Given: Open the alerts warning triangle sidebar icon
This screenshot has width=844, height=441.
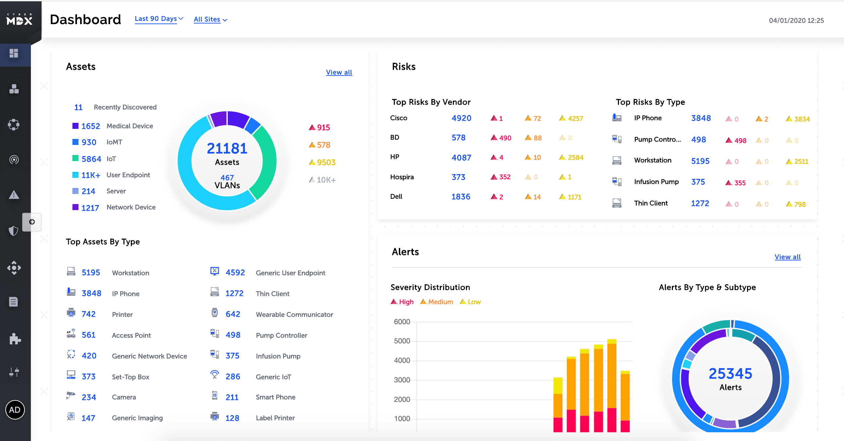Looking at the screenshot, I should 14,195.
